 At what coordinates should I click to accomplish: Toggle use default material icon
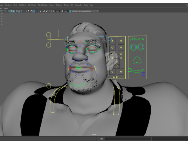coord(14,11)
